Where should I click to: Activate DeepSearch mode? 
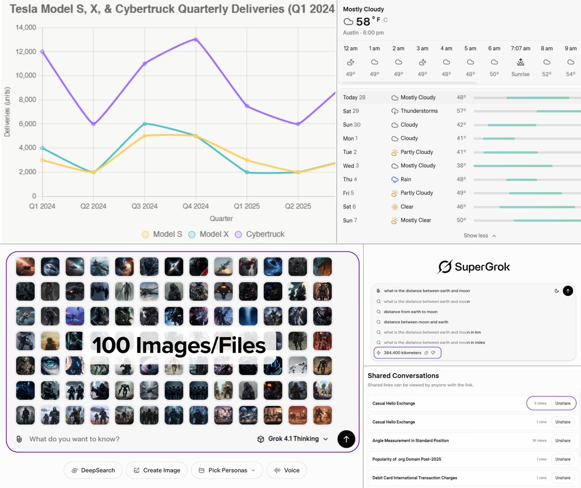(93, 470)
